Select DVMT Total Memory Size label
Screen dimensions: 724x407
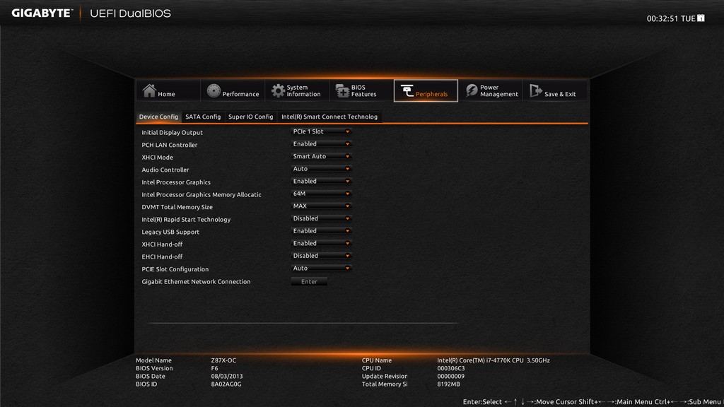[x=177, y=207]
